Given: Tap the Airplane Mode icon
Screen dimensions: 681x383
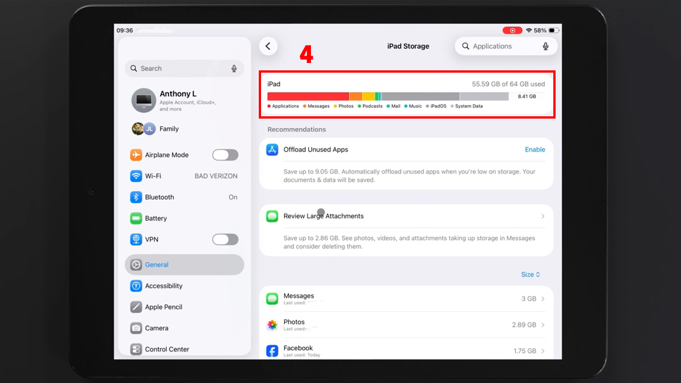Looking at the screenshot, I should click(136, 155).
